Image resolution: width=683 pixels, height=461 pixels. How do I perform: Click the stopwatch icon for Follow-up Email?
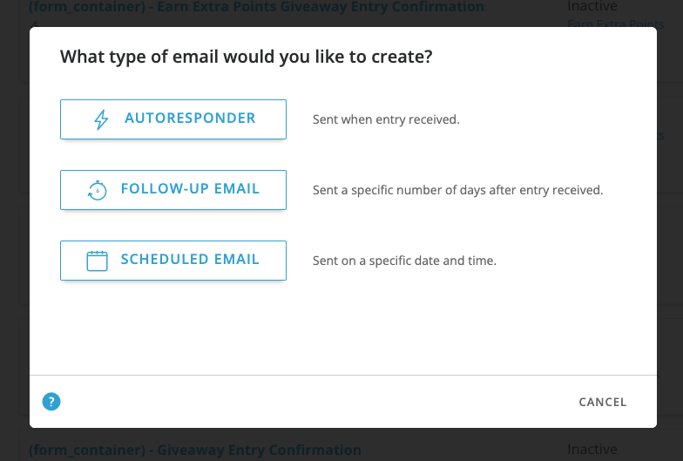click(98, 190)
